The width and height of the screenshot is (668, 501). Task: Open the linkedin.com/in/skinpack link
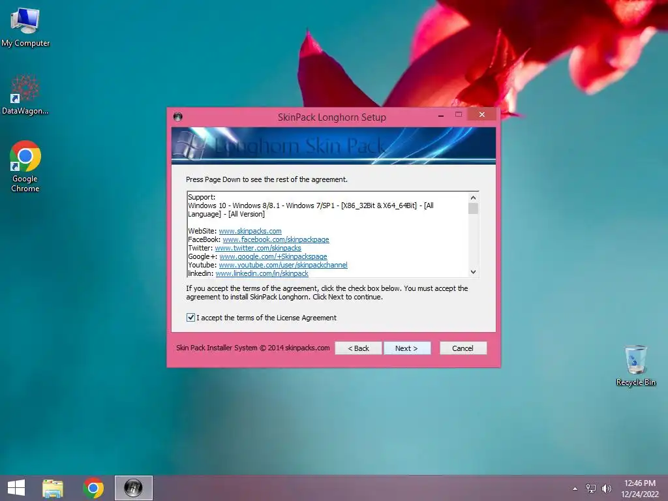tap(262, 273)
